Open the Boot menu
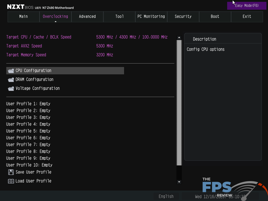 click(x=215, y=16)
